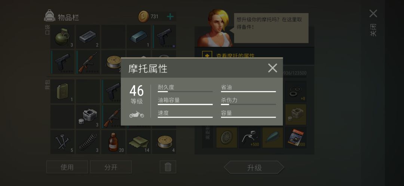Click the 升级 upgrade button

(x=254, y=168)
